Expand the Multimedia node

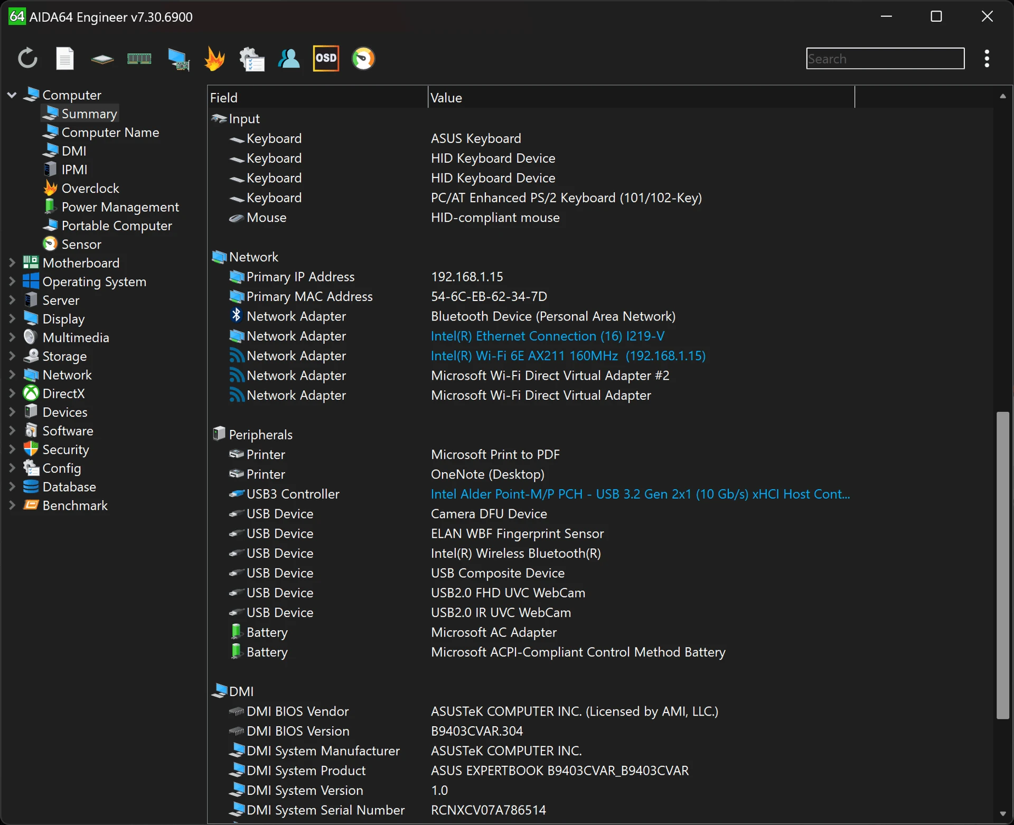(12, 337)
